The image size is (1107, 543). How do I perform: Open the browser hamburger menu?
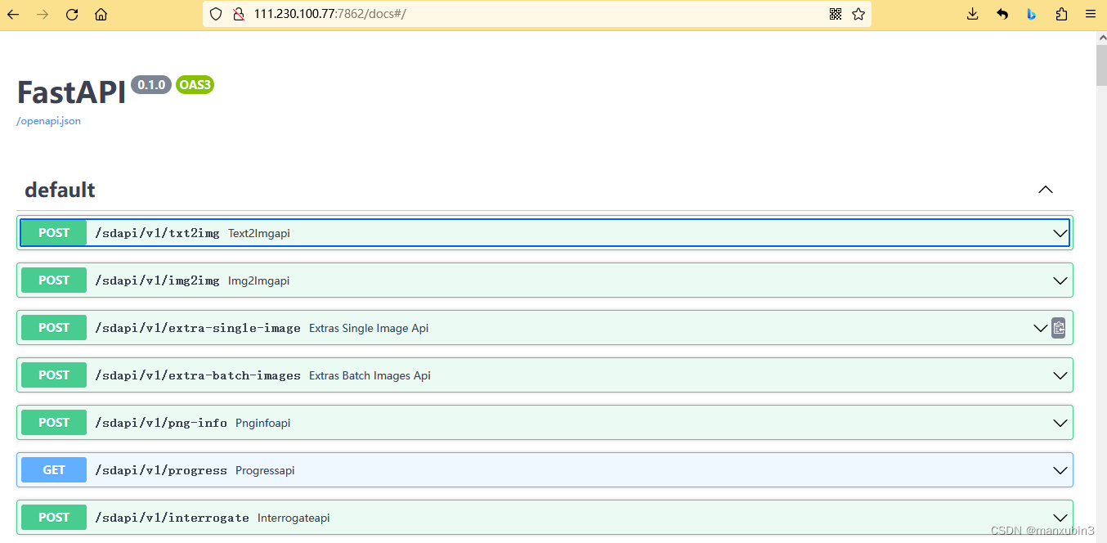pos(1091,14)
